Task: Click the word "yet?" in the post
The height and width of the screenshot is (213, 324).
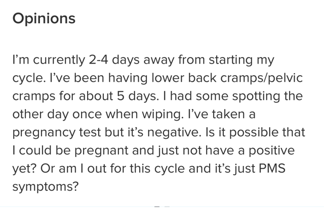Action: coord(25,169)
